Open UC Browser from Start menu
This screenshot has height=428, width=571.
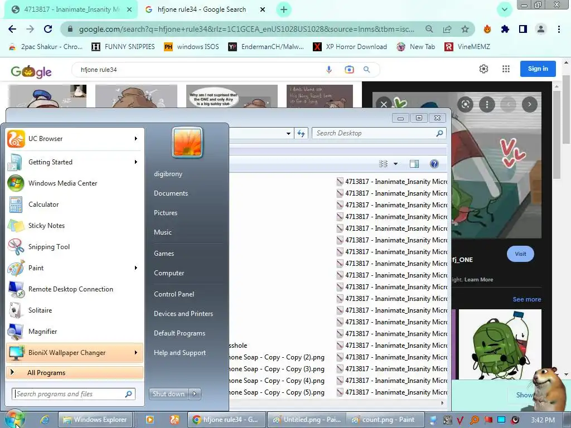point(75,139)
